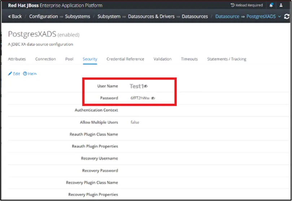The height and width of the screenshot is (202, 293).
Task: Open Datasources & Drivers breadcrumb
Action: 151,17
